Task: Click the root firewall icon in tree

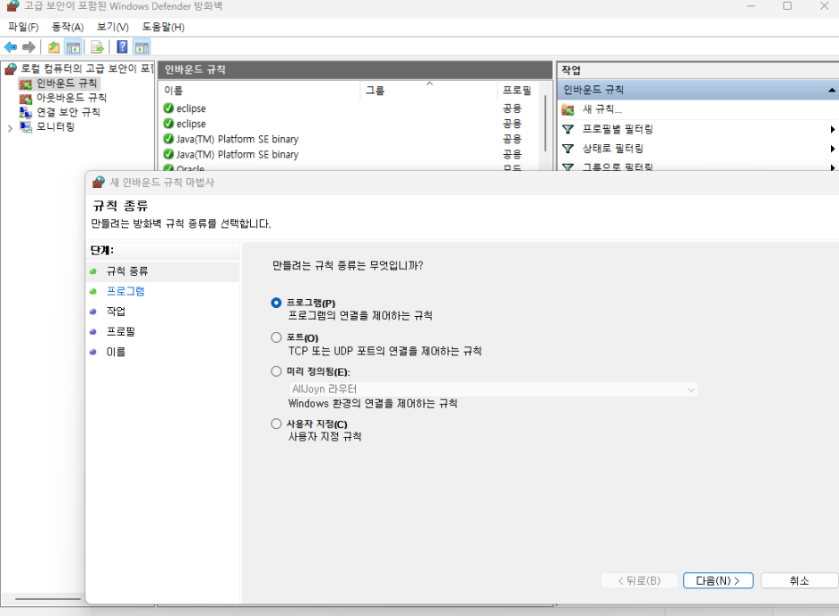Action: coord(11,68)
